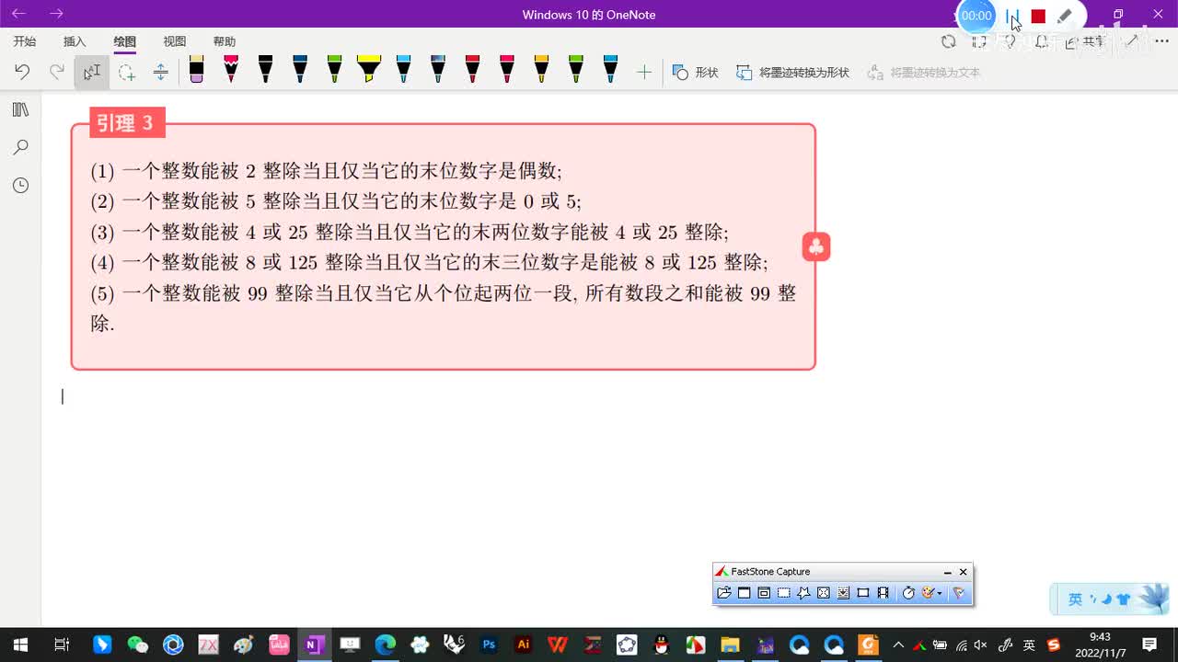Open the 开始 tab

tap(25, 41)
